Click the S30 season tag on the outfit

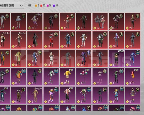click(x=121, y=51)
